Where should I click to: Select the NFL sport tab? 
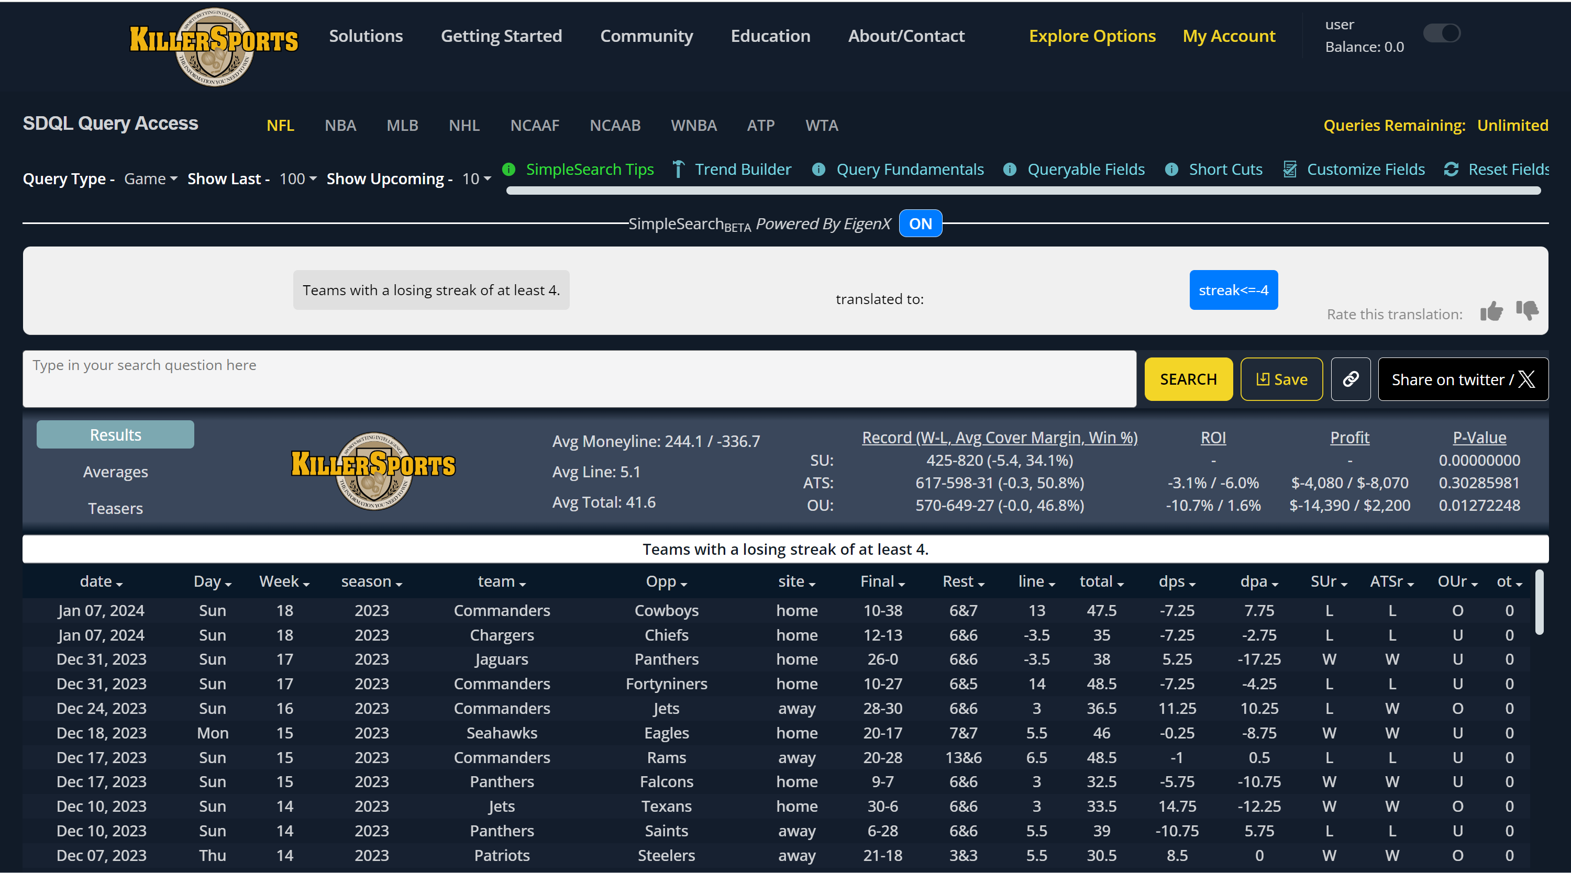coord(281,126)
